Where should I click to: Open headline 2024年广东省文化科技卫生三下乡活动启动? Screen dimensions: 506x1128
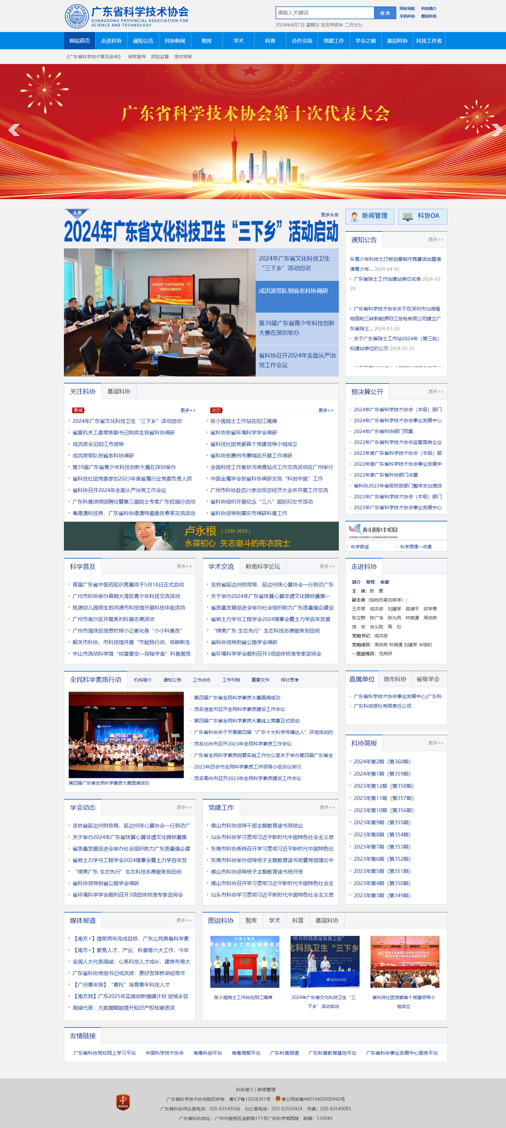(x=201, y=232)
